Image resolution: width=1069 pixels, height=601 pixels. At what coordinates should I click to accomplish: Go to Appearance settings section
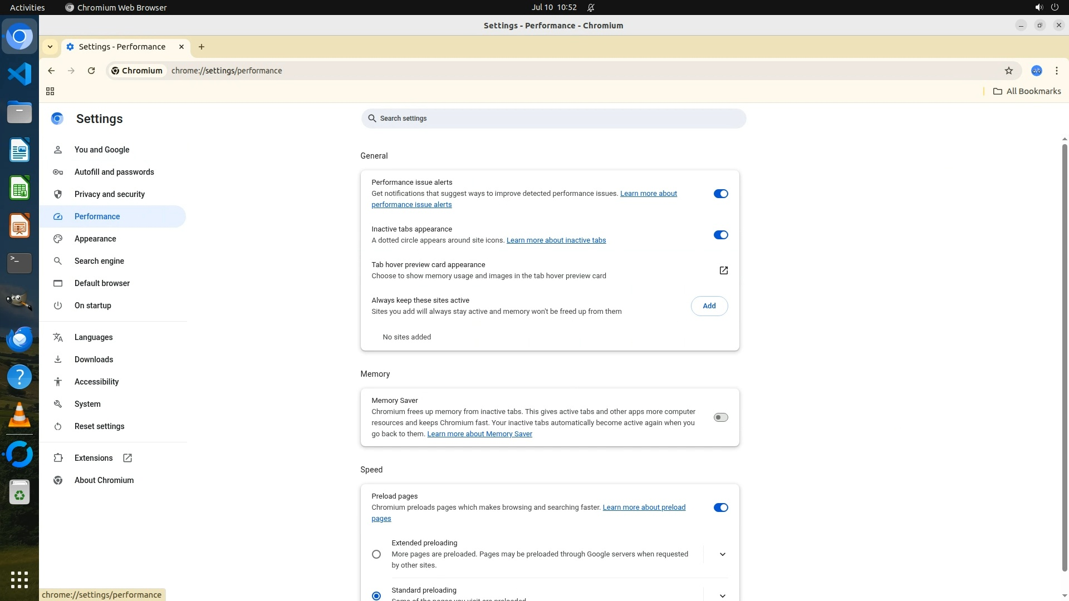(95, 239)
